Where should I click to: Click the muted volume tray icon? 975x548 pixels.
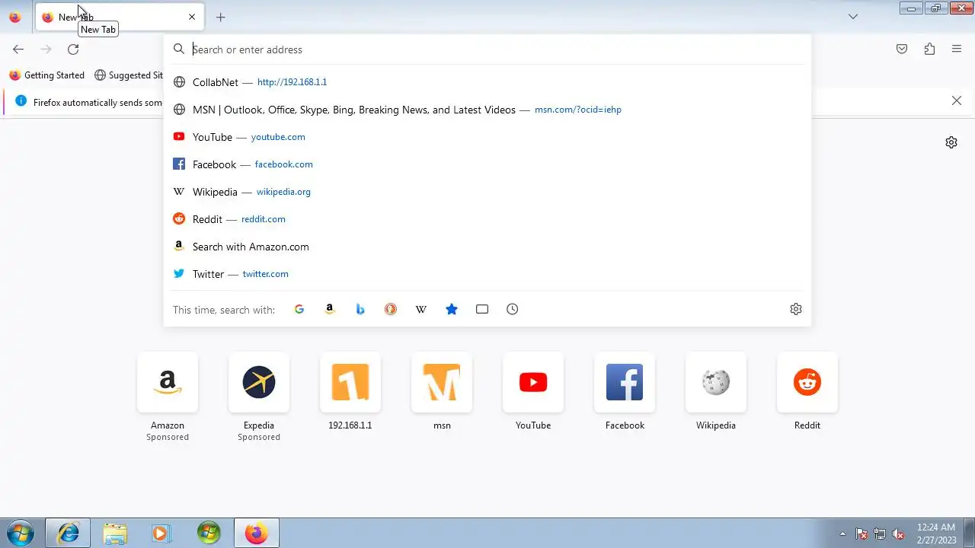click(x=898, y=534)
